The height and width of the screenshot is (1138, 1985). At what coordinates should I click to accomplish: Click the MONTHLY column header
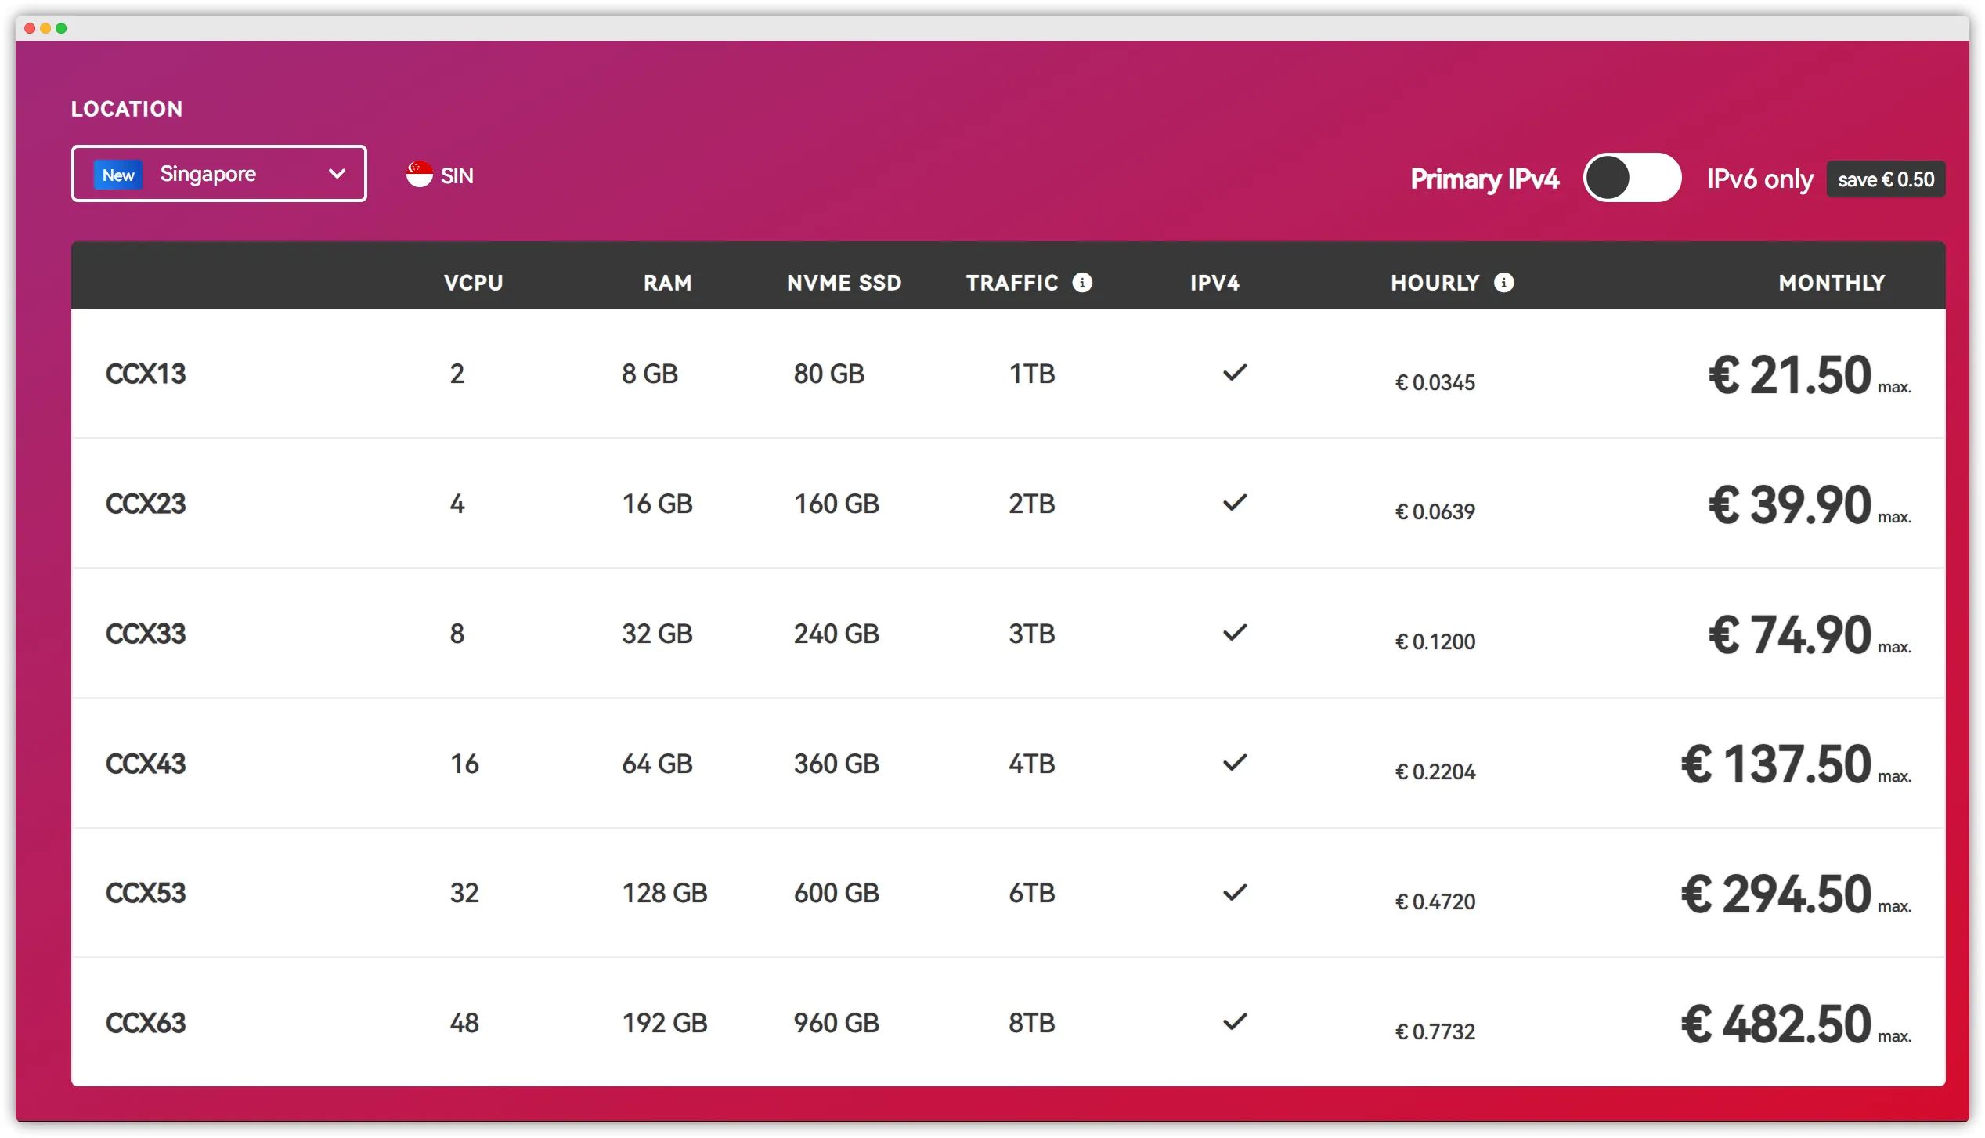click(1832, 283)
